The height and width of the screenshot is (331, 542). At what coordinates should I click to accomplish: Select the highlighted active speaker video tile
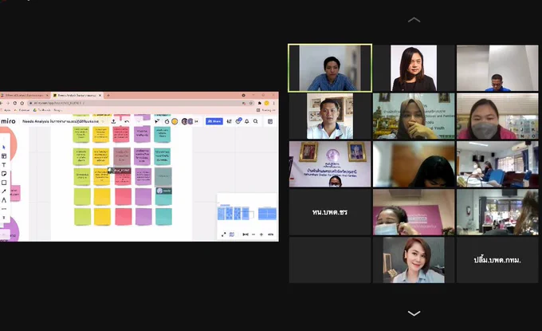330,68
